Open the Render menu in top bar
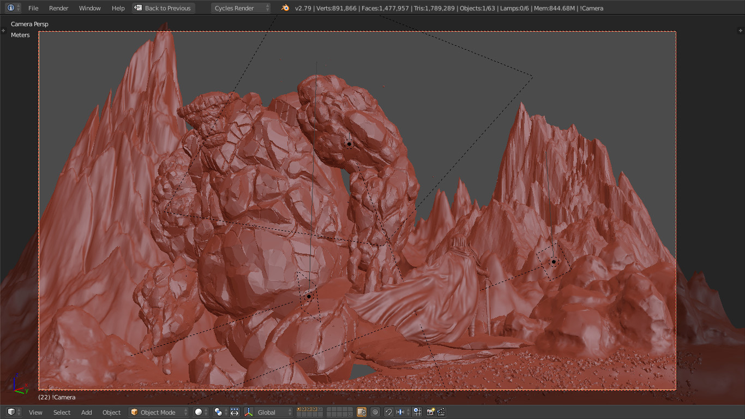Image resolution: width=745 pixels, height=419 pixels. 59,8
